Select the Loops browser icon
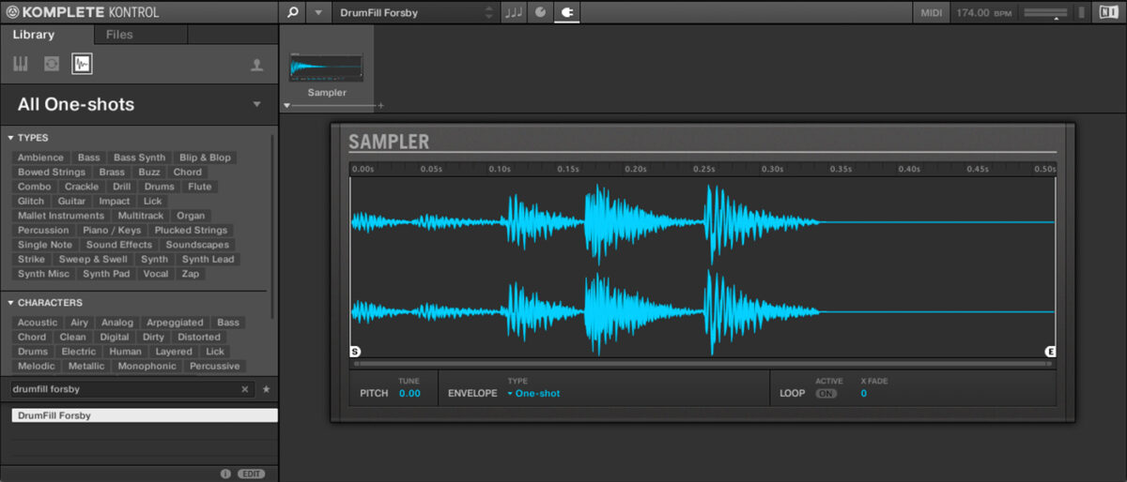 tap(52, 64)
